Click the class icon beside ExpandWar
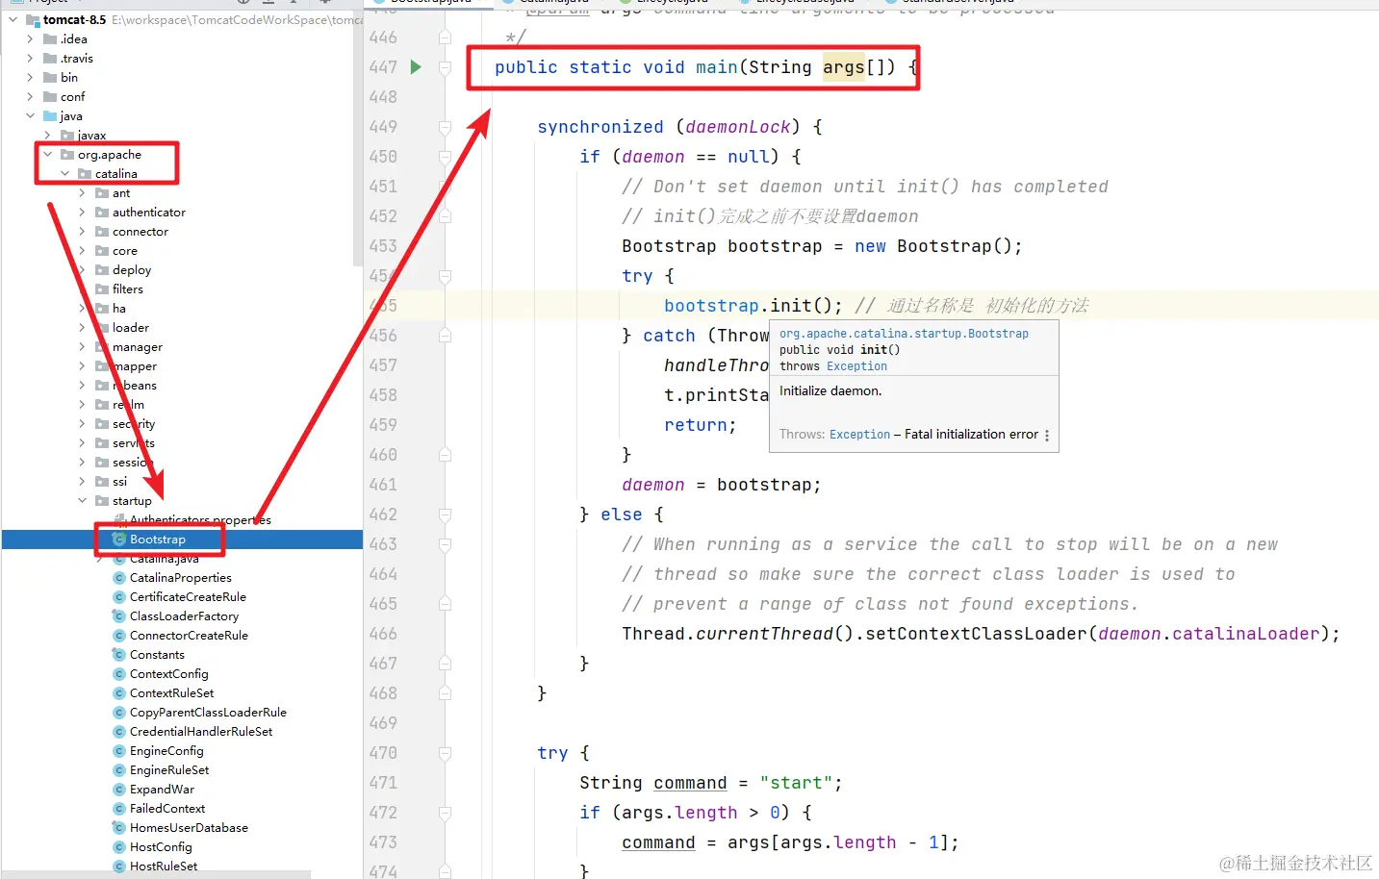1379x879 pixels. pyautogui.click(x=119, y=790)
